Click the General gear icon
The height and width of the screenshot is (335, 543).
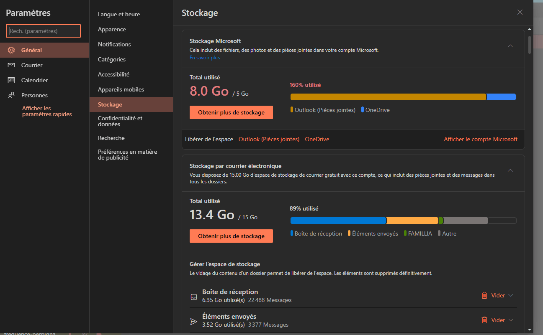click(x=11, y=50)
